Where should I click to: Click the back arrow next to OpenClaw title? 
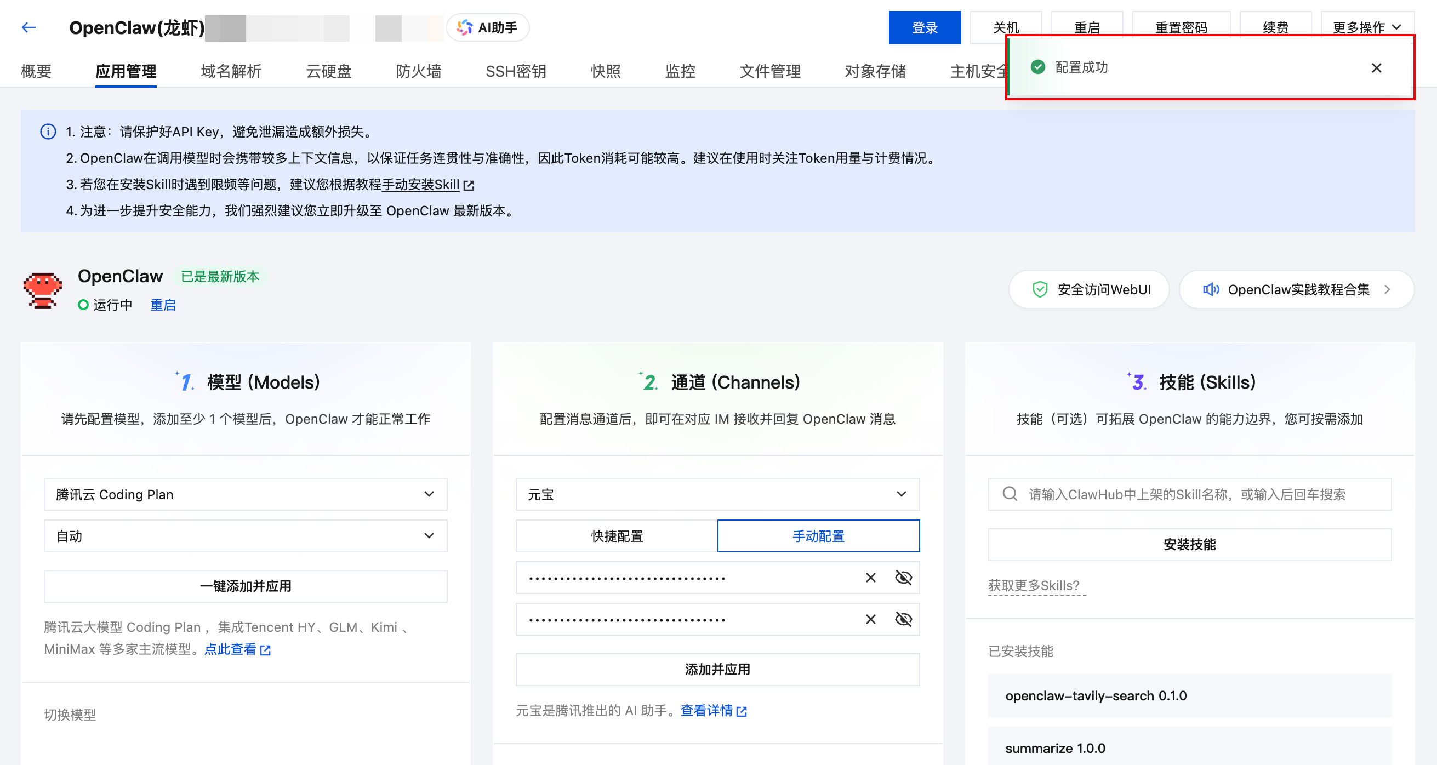tap(28, 27)
